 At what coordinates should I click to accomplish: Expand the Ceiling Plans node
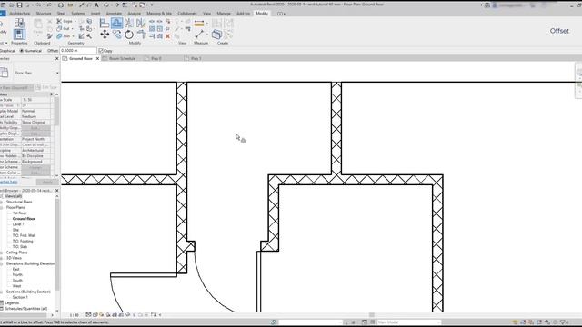pyautogui.click(x=2, y=253)
